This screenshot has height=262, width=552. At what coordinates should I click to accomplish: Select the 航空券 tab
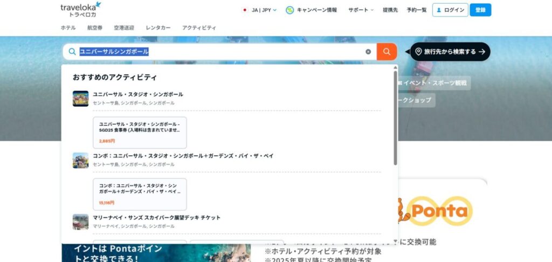[95, 28]
